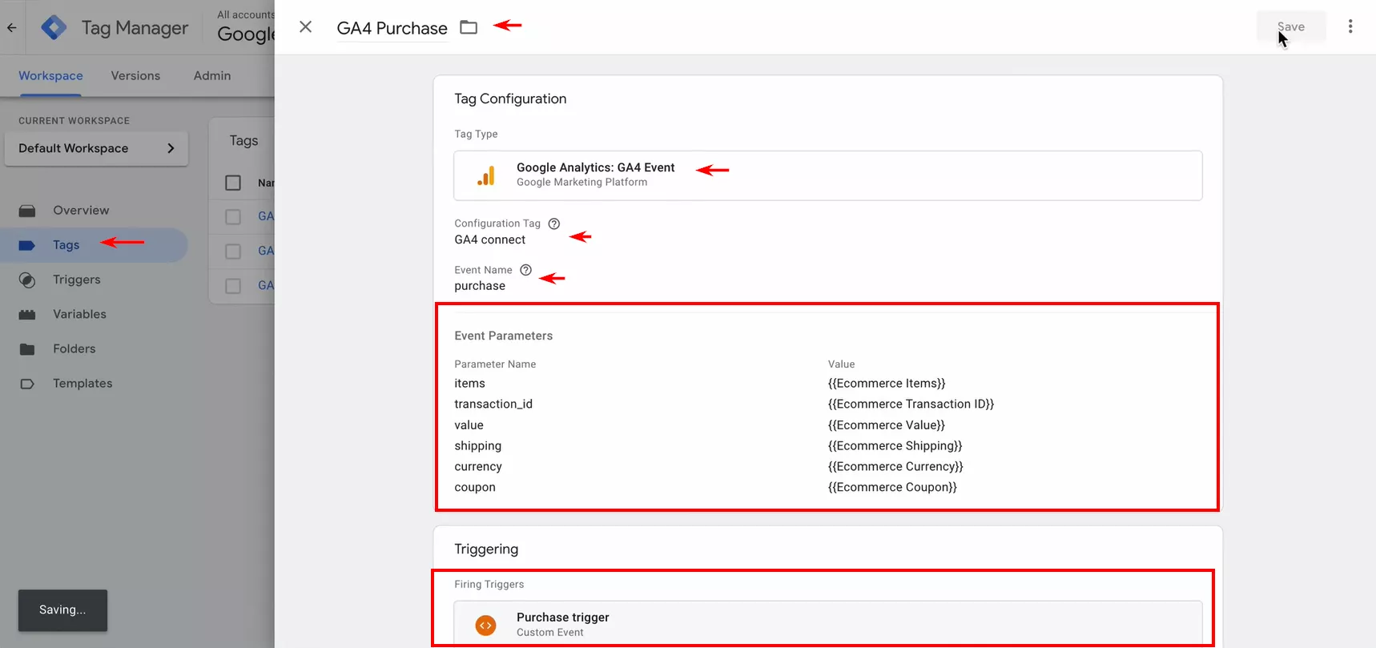
Task: Click the {{Ecommerce Currency}} value
Action: (895, 467)
